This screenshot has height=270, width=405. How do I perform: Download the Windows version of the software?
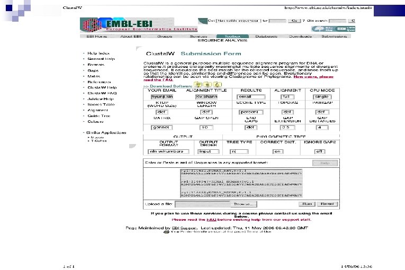point(198,85)
